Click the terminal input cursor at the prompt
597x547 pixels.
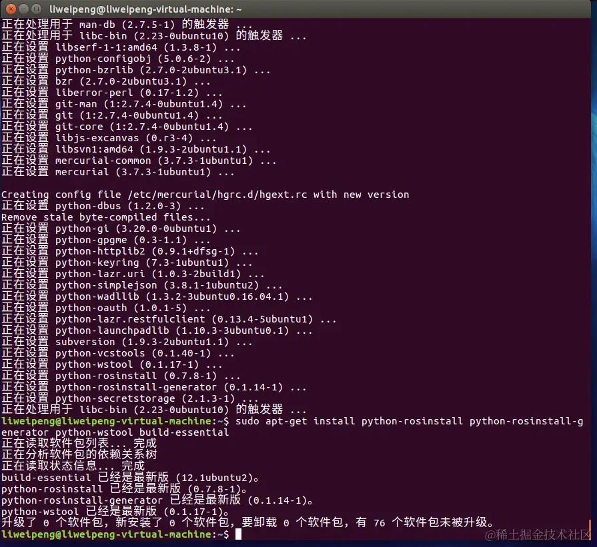click(238, 534)
